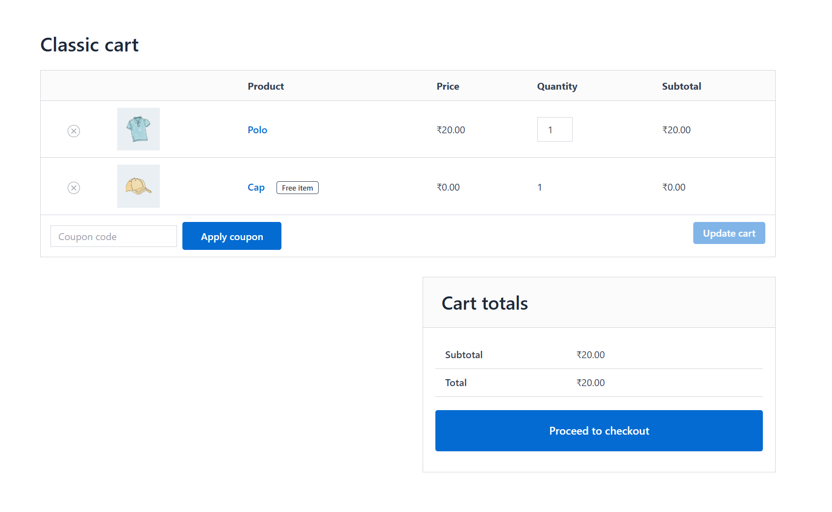Click the Quantity column header
Screen dimensions: 832x512
(x=557, y=86)
